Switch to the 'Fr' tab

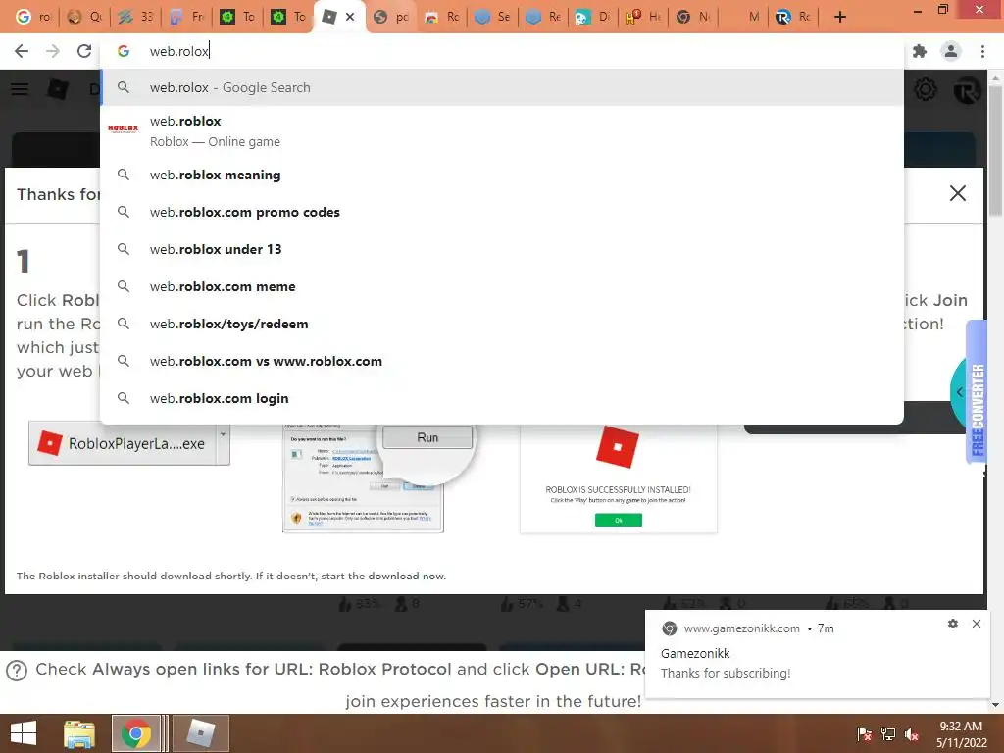click(186, 17)
